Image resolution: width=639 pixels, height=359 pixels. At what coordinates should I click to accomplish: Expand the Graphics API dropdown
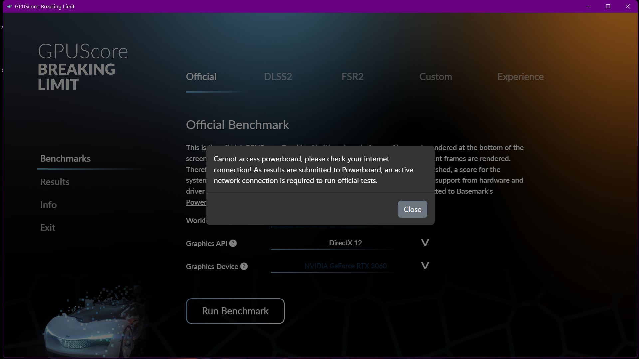click(x=425, y=243)
